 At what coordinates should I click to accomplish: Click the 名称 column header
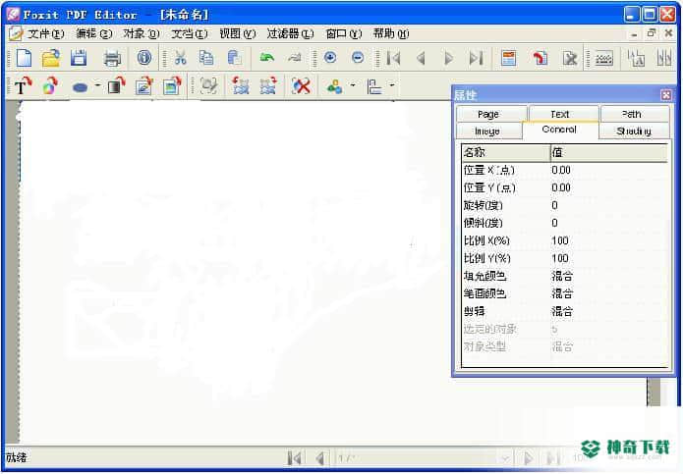[506, 152]
